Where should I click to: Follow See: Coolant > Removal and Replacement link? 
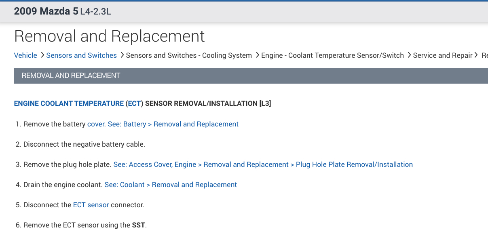coord(171,185)
